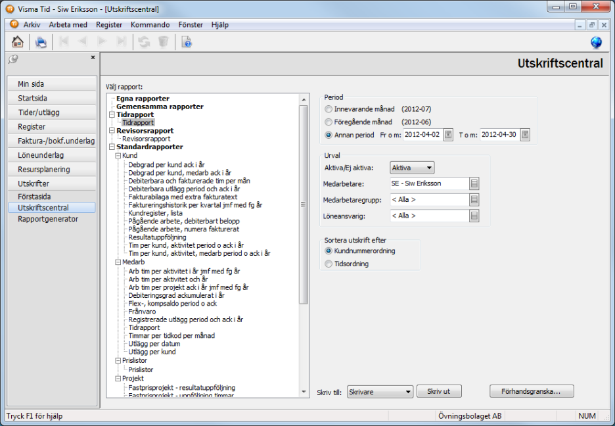Screen dimensions: 615x426
Task: Select Kundregister, lista report
Action: [x=155, y=213]
